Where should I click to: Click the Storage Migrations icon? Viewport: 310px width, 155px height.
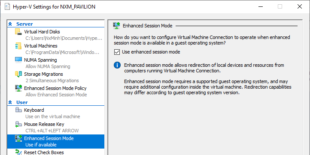(18, 74)
